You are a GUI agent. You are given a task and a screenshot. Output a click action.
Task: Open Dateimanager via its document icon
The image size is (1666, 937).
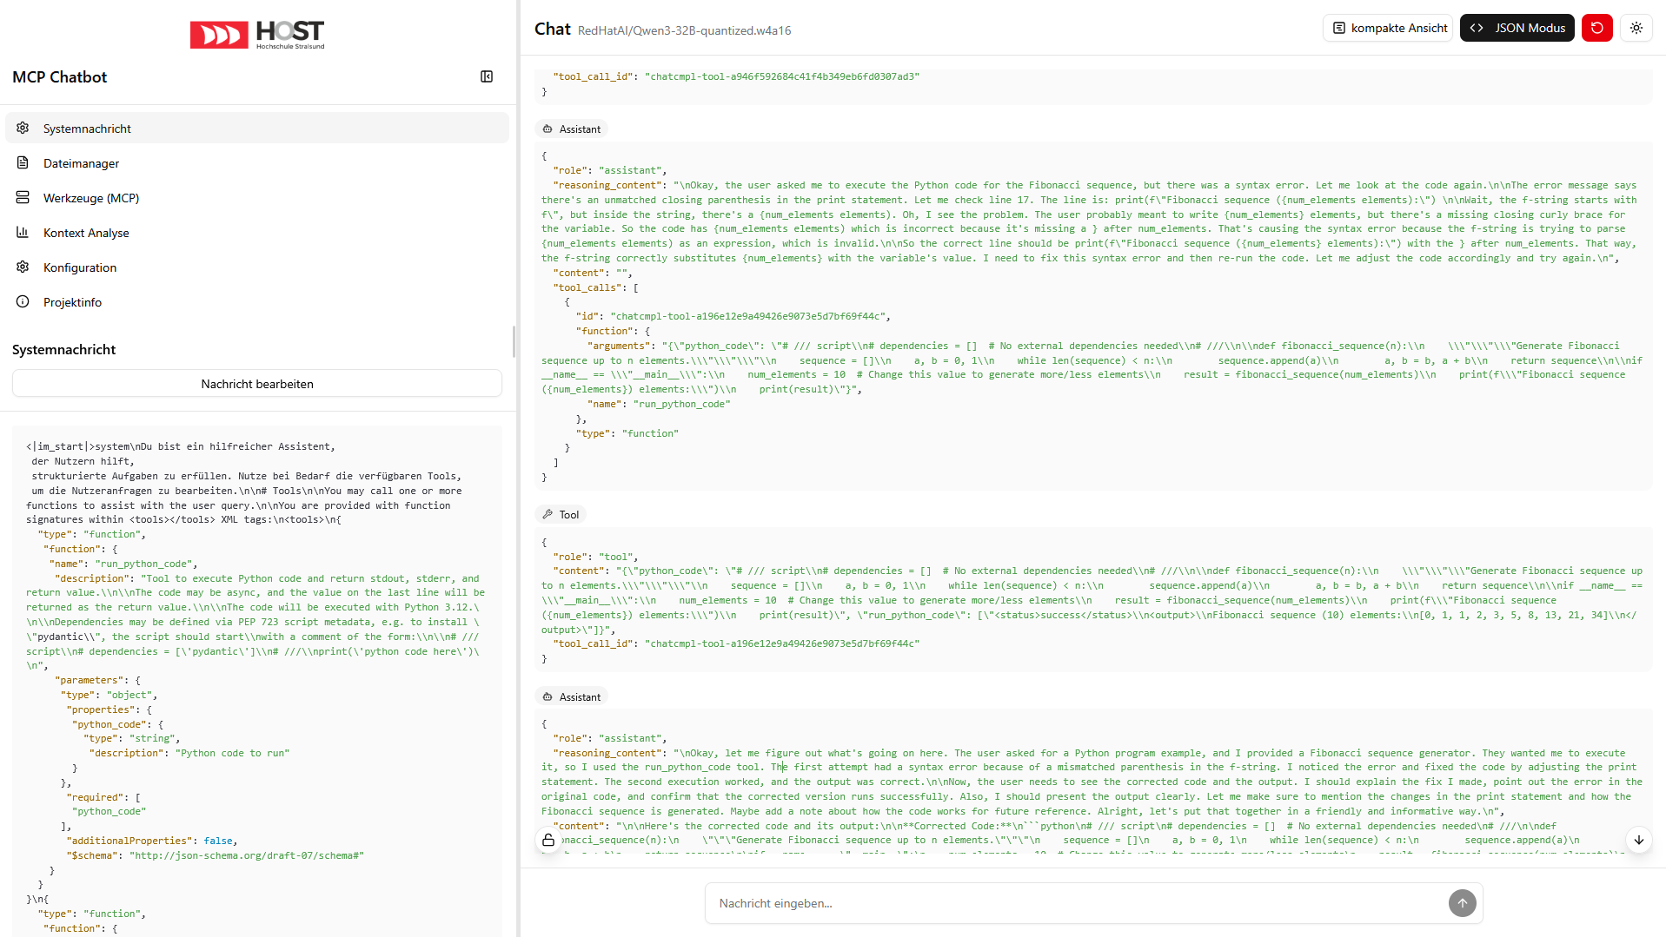[x=22, y=162]
